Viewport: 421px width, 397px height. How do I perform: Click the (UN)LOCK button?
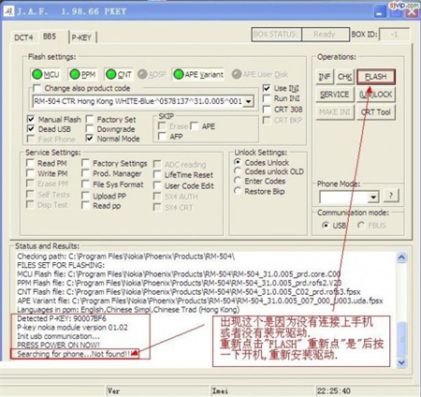tap(376, 95)
